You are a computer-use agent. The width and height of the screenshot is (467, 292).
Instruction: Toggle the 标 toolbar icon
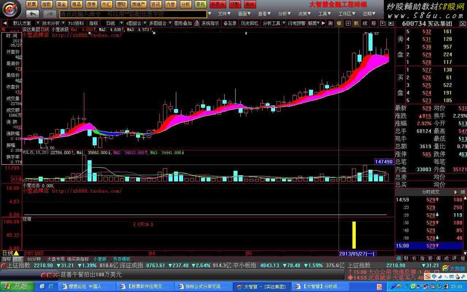point(339,23)
